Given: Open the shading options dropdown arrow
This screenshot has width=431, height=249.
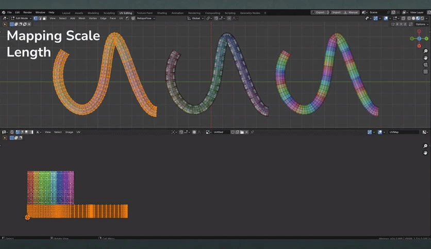Looking at the screenshot, I should [426, 19].
